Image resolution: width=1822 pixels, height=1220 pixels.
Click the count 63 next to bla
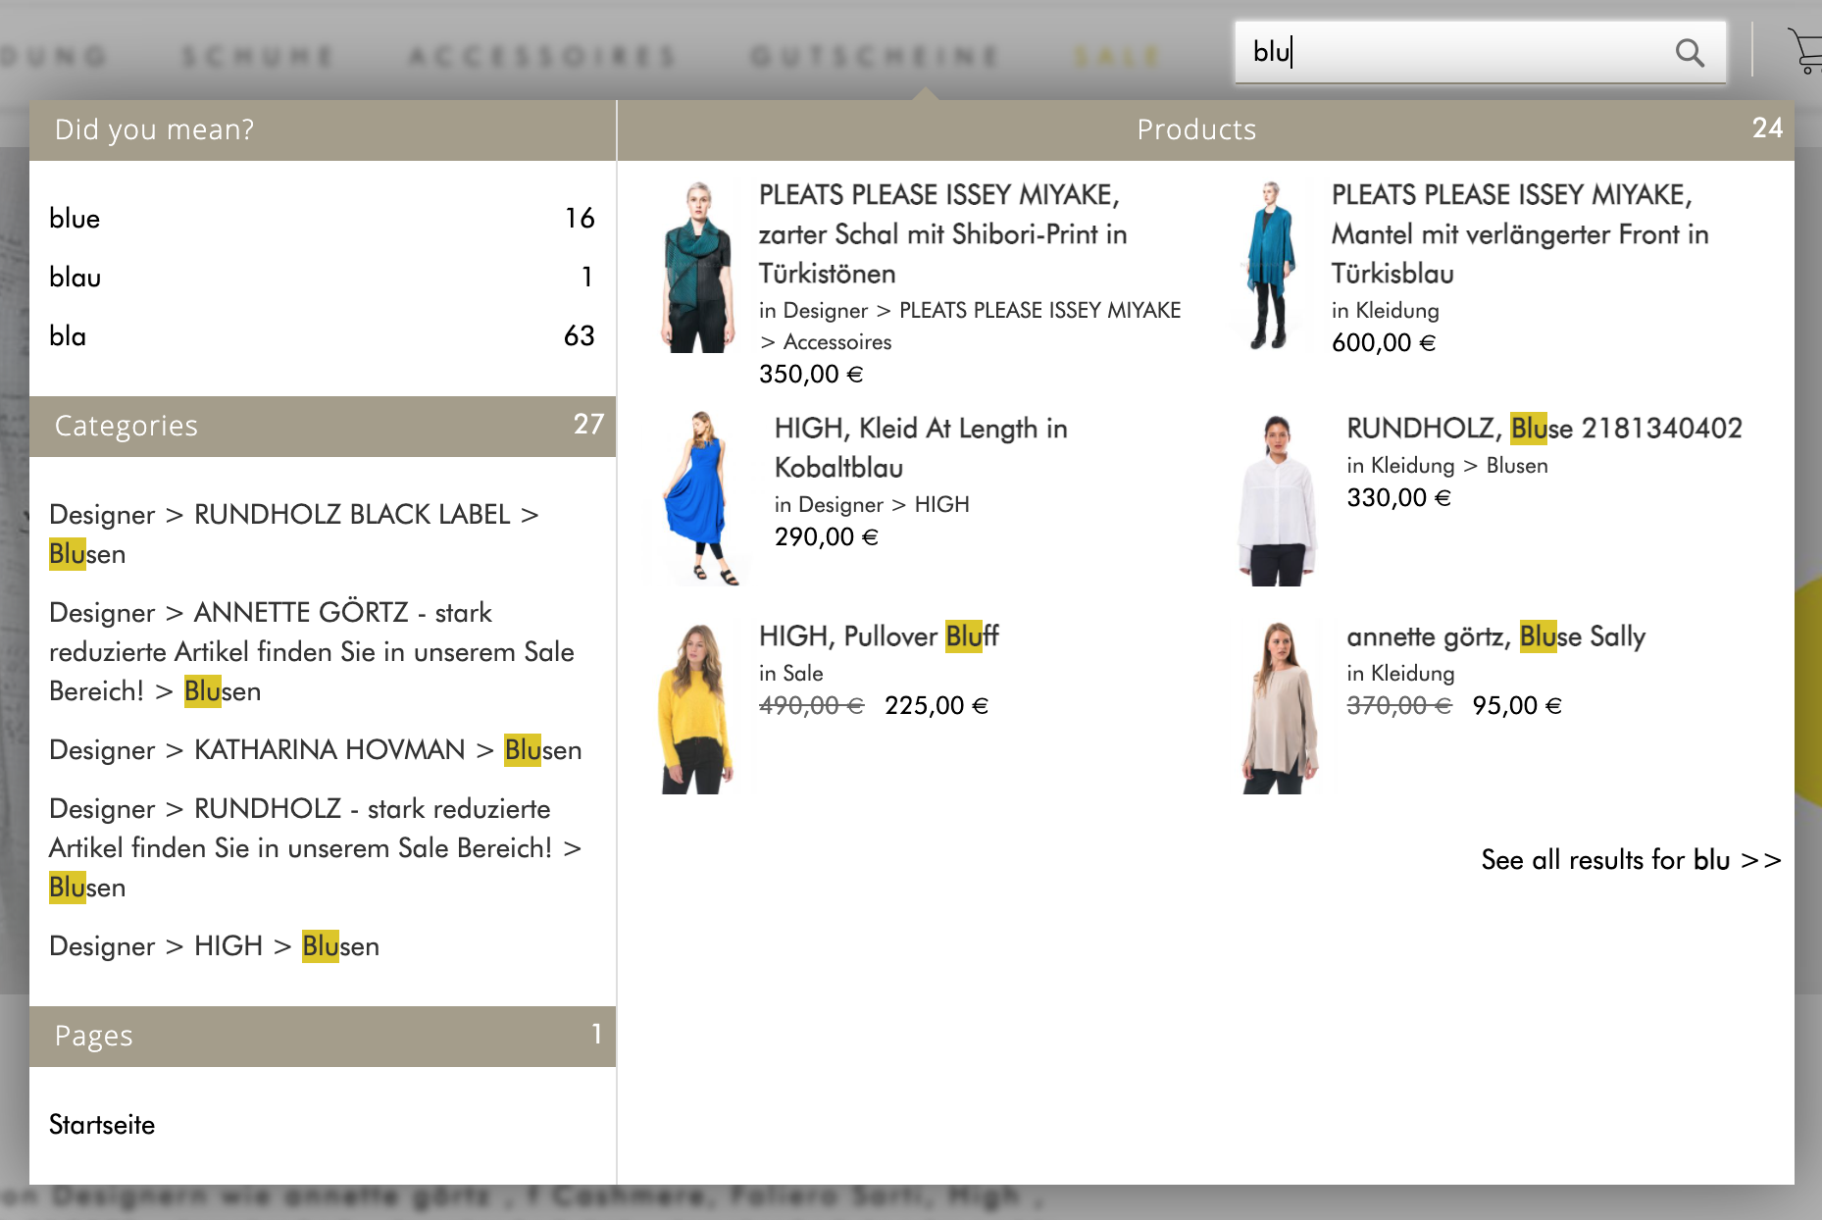tap(580, 335)
